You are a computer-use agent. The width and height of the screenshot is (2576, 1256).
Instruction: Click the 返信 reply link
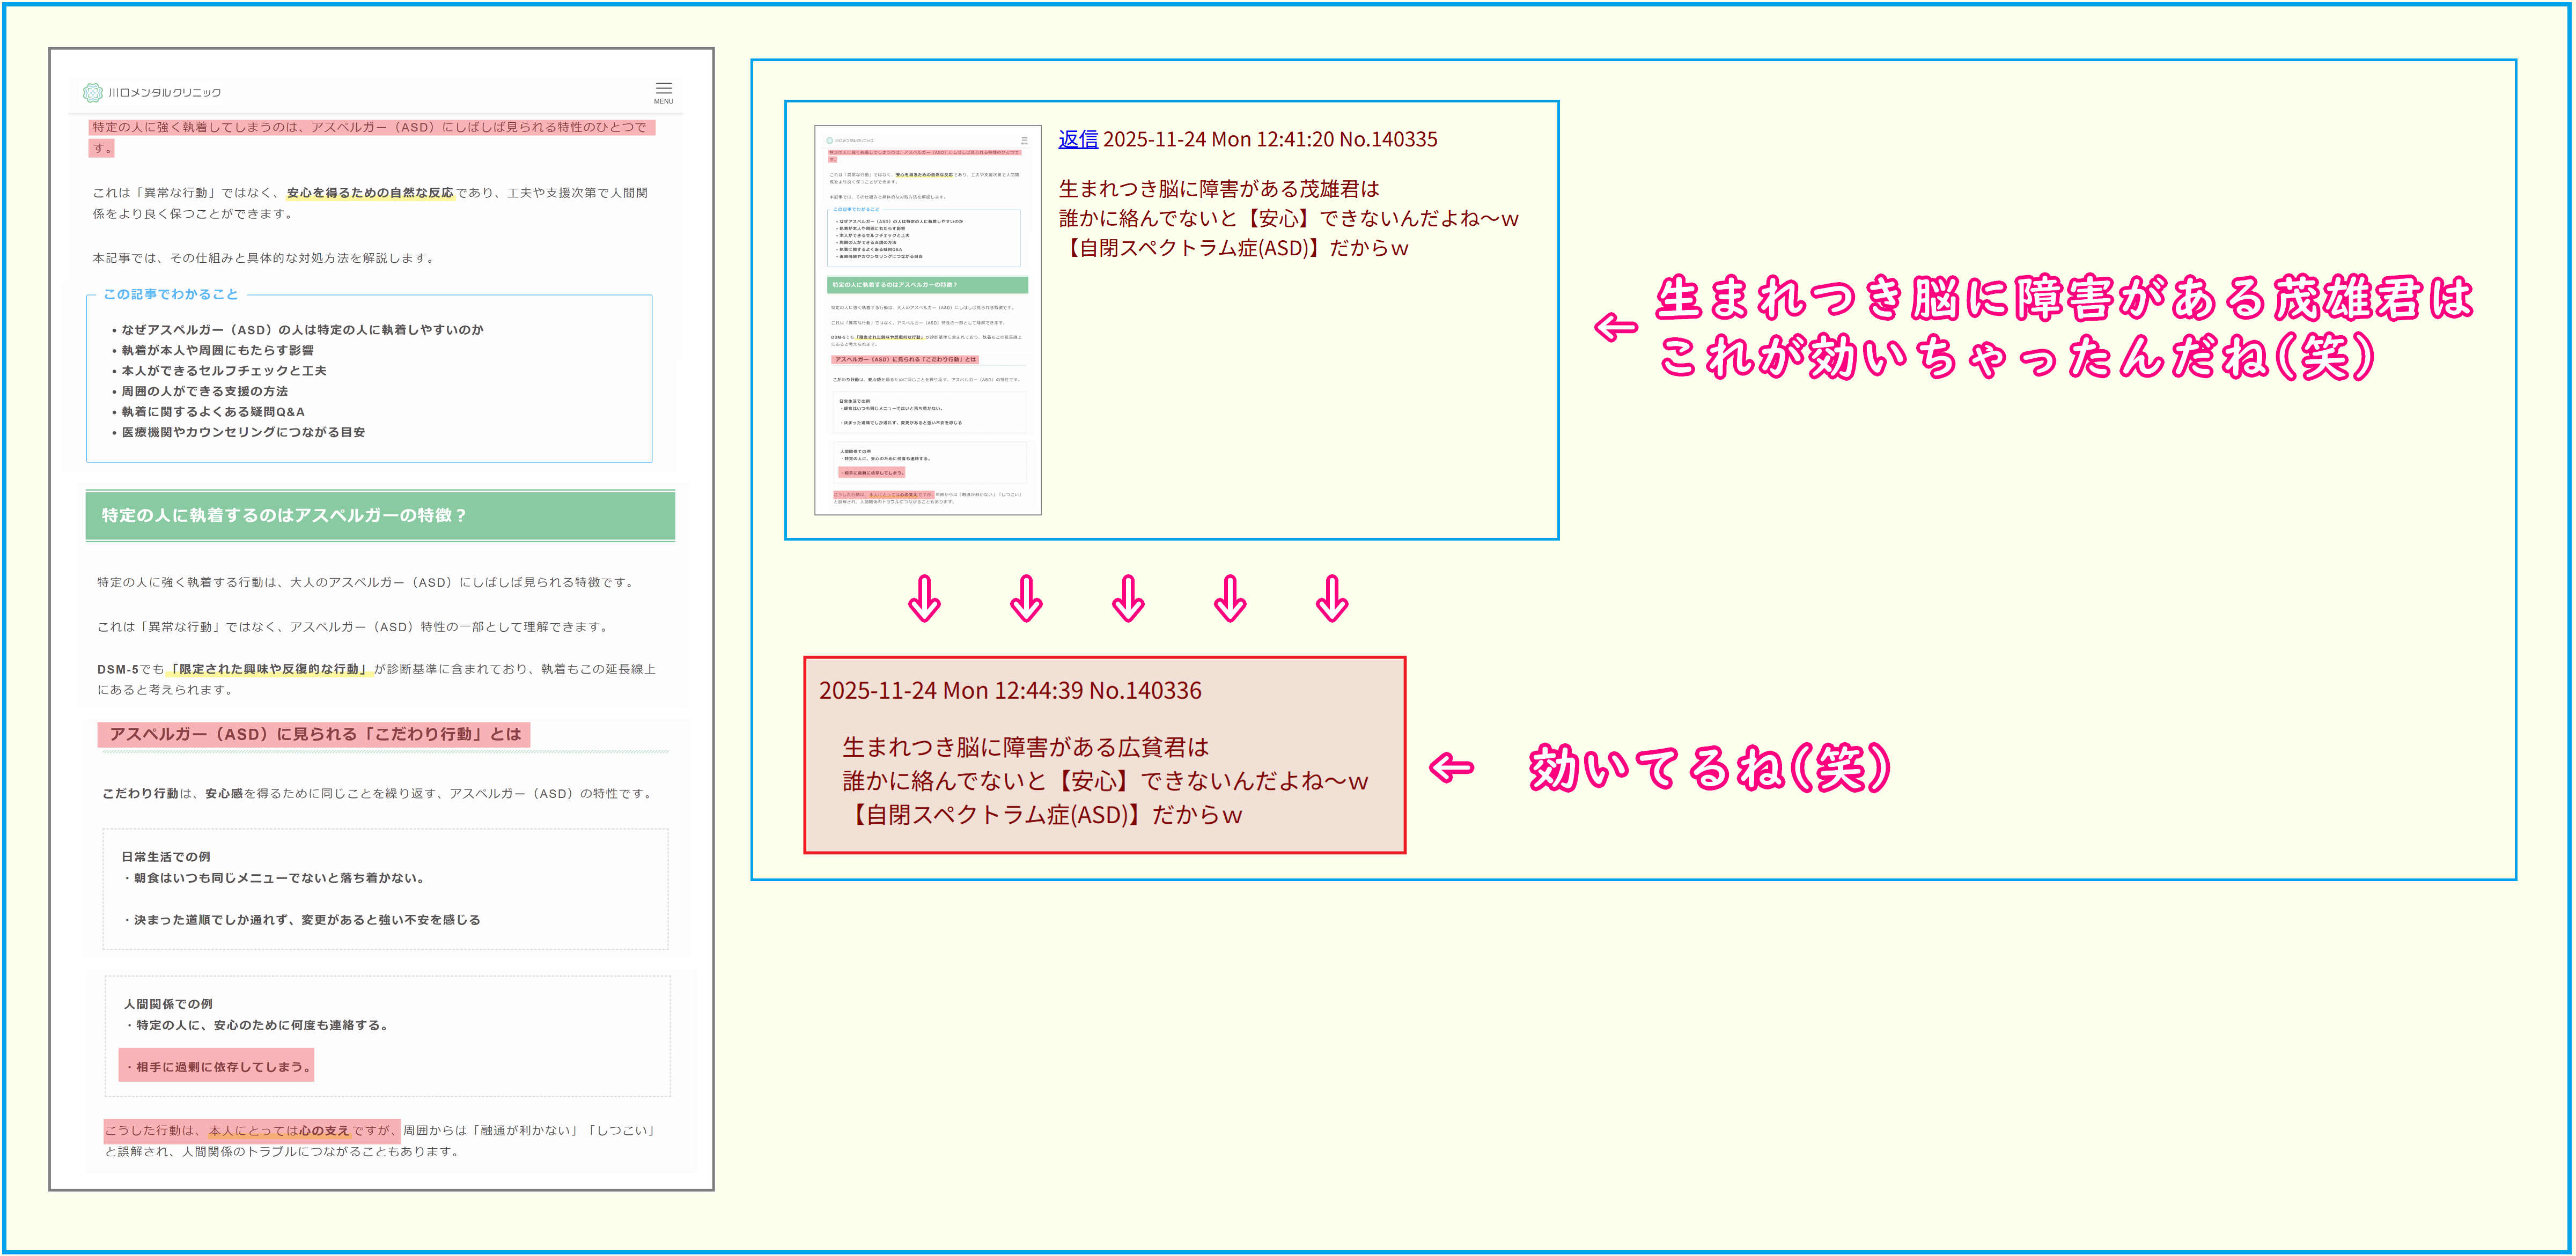pos(1078,139)
